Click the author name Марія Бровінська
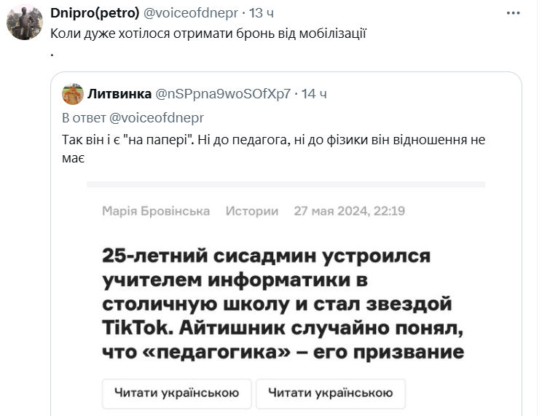 (156, 211)
